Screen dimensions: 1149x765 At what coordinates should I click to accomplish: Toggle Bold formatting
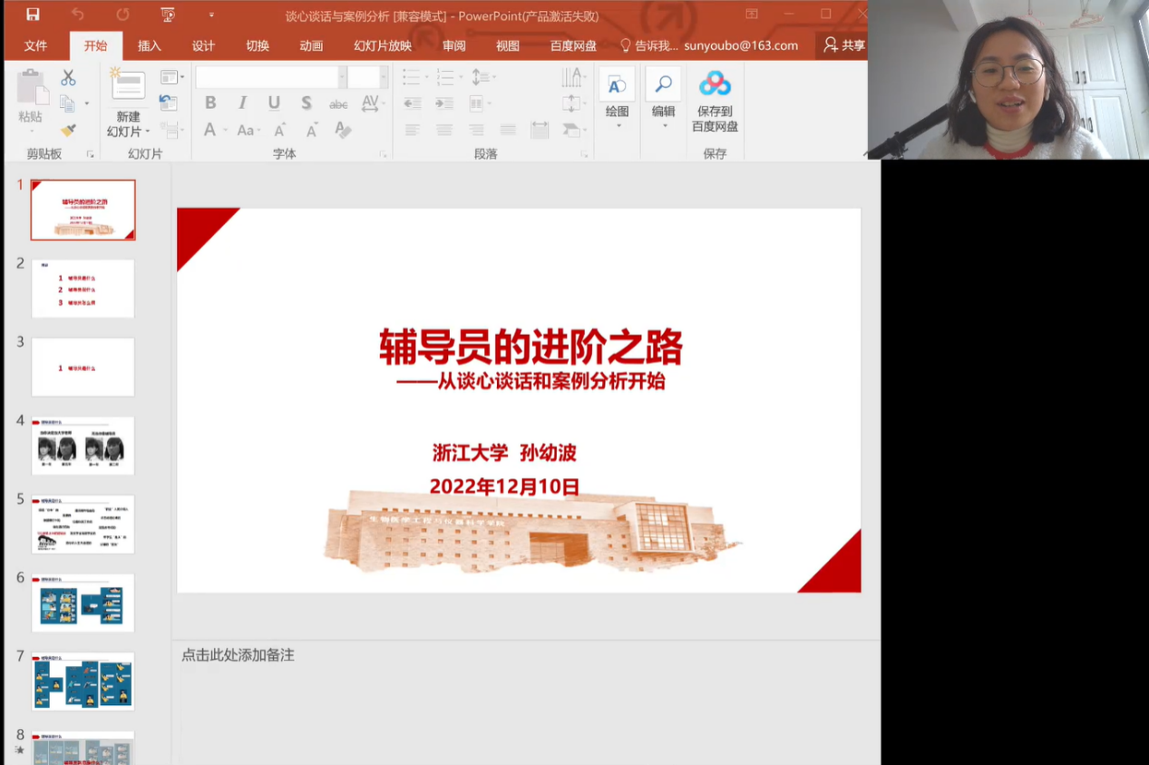coord(210,103)
